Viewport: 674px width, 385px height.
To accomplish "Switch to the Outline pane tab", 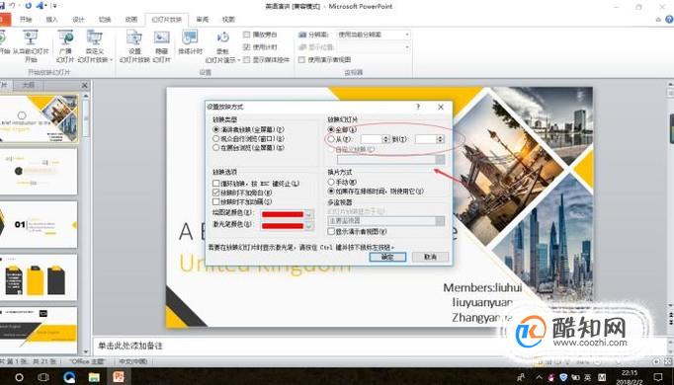I will click(29, 85).
